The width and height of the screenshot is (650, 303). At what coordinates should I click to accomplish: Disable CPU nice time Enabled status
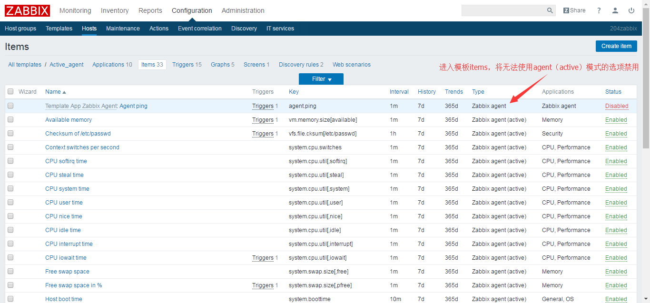(x=616, y=216)
